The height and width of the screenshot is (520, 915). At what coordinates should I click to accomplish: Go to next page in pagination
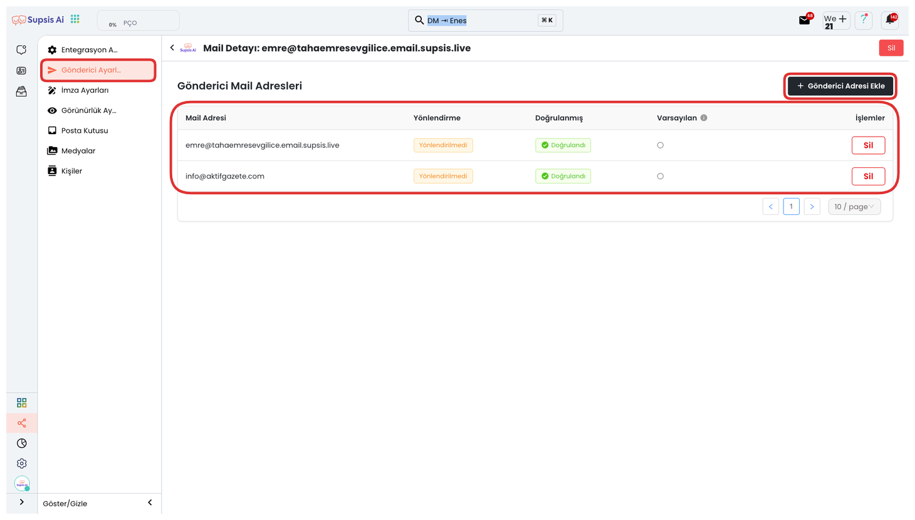pos(812,207)
